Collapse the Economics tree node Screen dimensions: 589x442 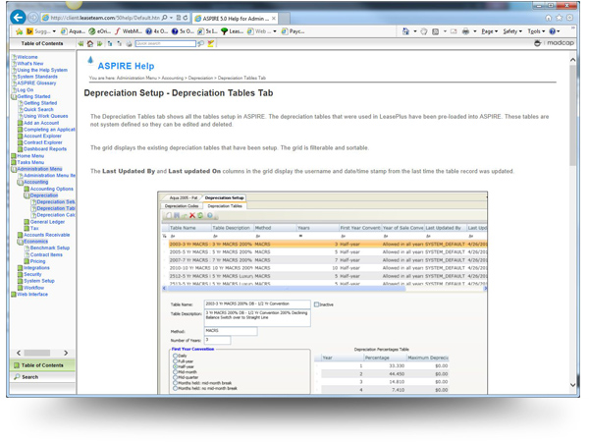(x=21, y=242)
